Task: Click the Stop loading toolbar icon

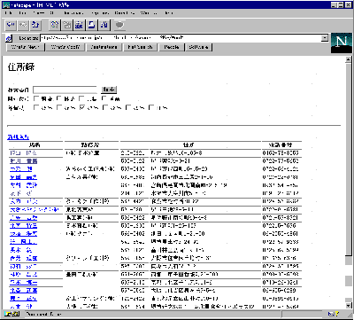Action: click(x=119, y=25)
